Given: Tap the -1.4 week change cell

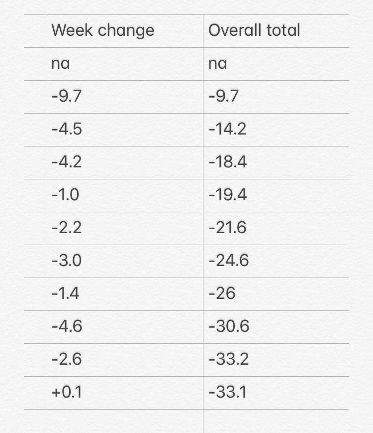Looking at the screenshot, I should click(x=125, y=294).
